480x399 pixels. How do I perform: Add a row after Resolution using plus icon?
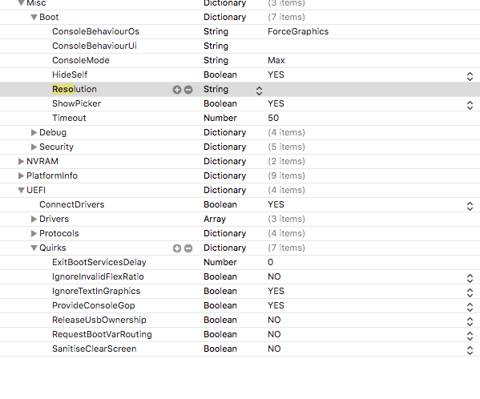coord(177,90)
